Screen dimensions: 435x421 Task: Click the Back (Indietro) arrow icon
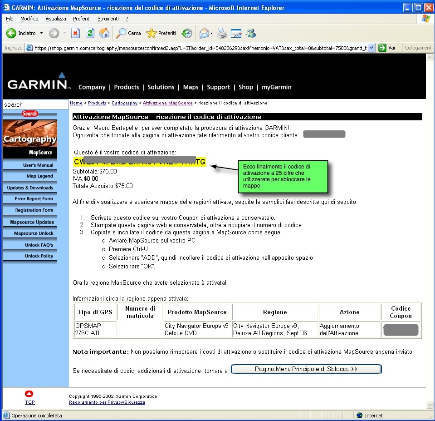point(11,33)
